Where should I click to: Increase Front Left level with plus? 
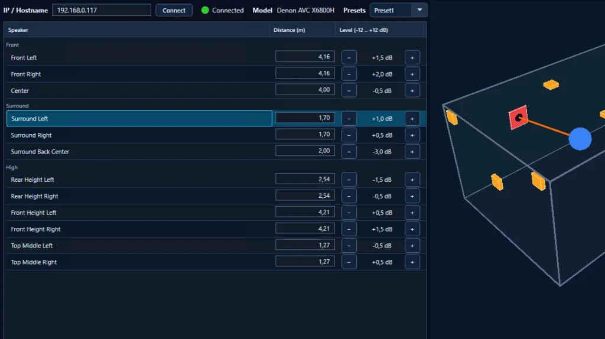[412, 57]
